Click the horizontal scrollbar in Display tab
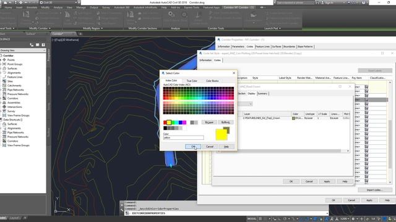Image resolution: width=396 pixels, height=222 pixels. point(283,151)
